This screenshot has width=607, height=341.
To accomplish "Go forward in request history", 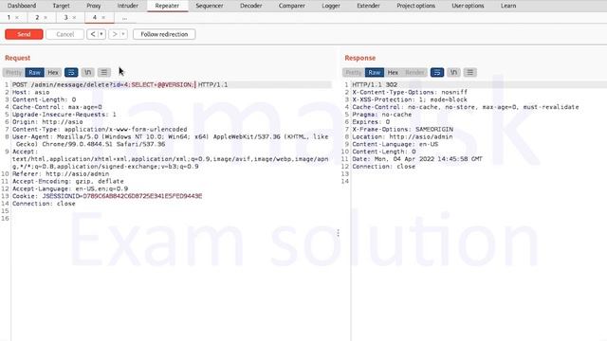I will pyautogui.click(x=115, y=34).
